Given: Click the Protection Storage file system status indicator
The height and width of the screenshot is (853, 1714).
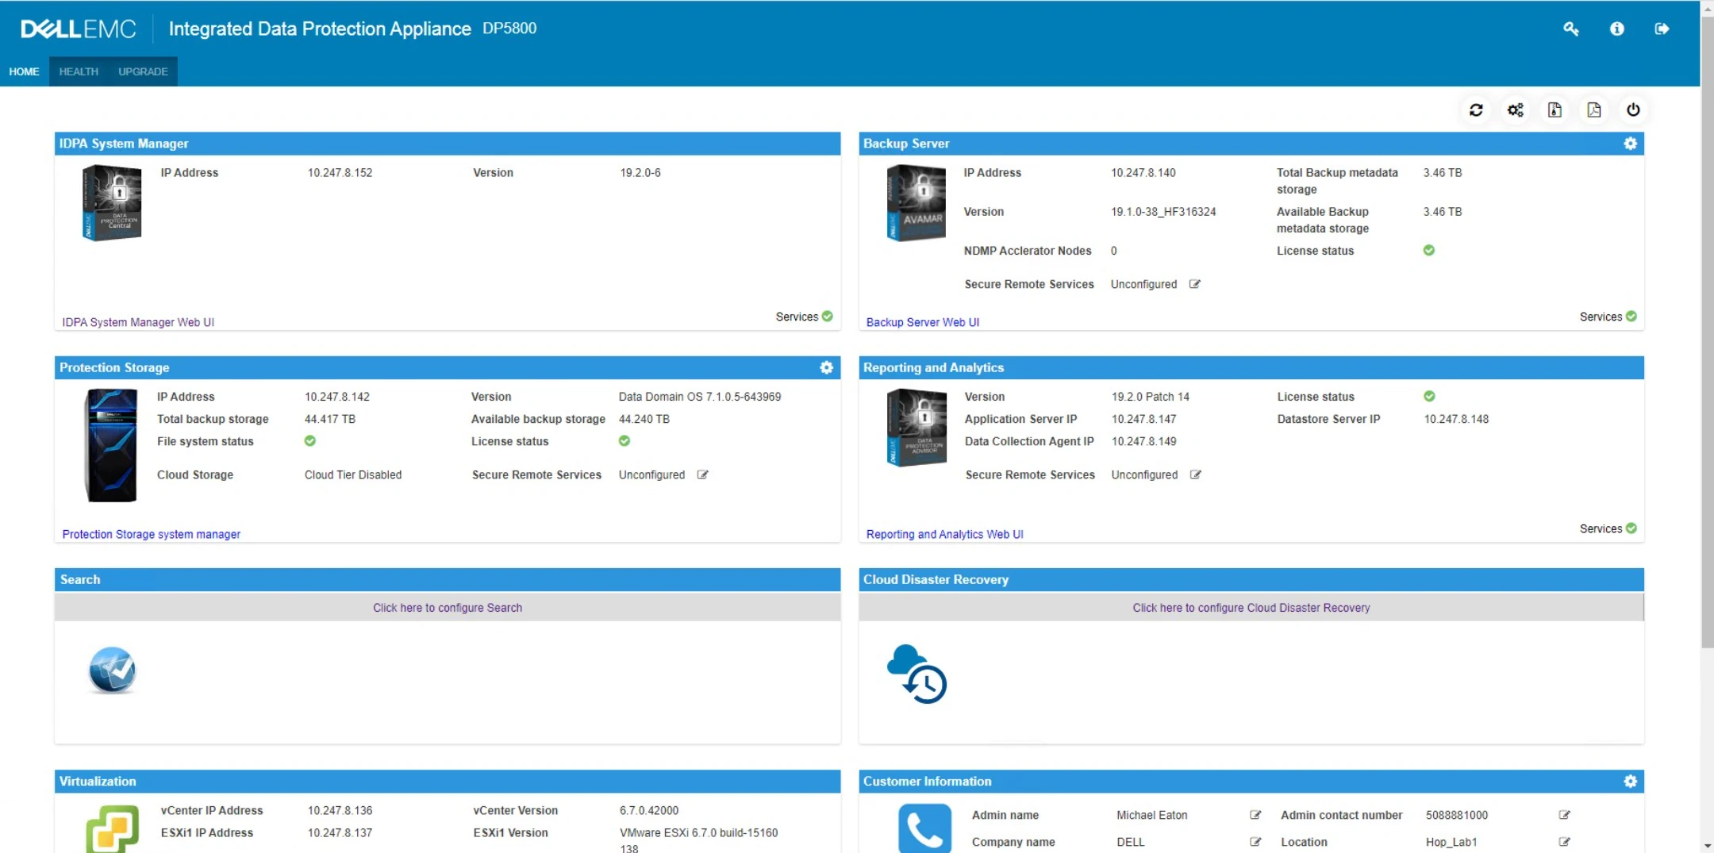Looking at the screenshot, I should [309, 441].
